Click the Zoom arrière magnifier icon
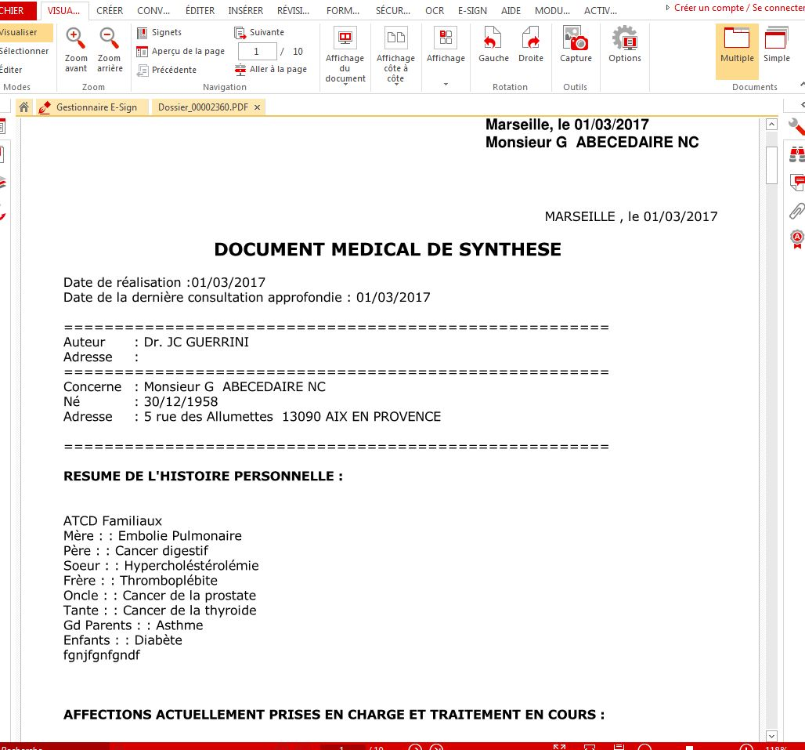The height and width of the screenshot is (750, 805). click(x=109, y=38)
